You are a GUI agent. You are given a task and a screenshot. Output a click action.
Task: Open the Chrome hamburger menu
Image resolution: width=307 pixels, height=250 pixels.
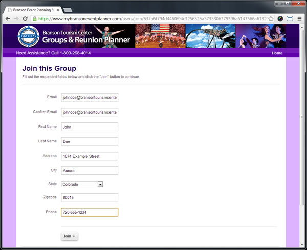click(x=299, y=19)
